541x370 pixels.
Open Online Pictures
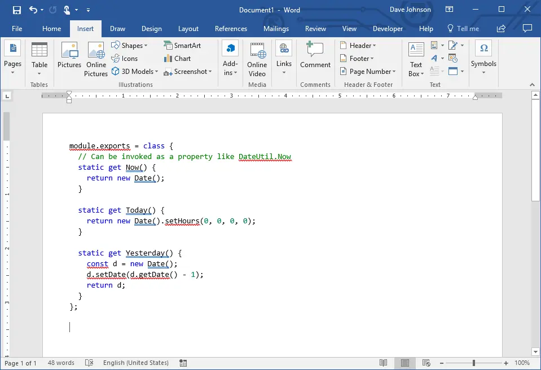coord(96,59)
